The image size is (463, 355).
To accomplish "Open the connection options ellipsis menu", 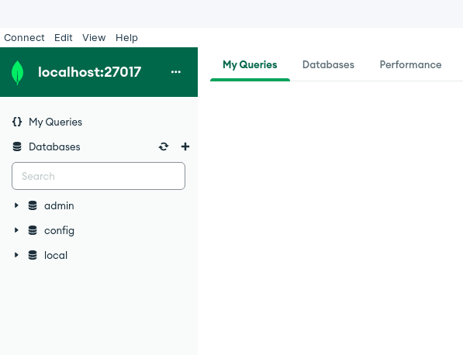I will click(176, 72).
